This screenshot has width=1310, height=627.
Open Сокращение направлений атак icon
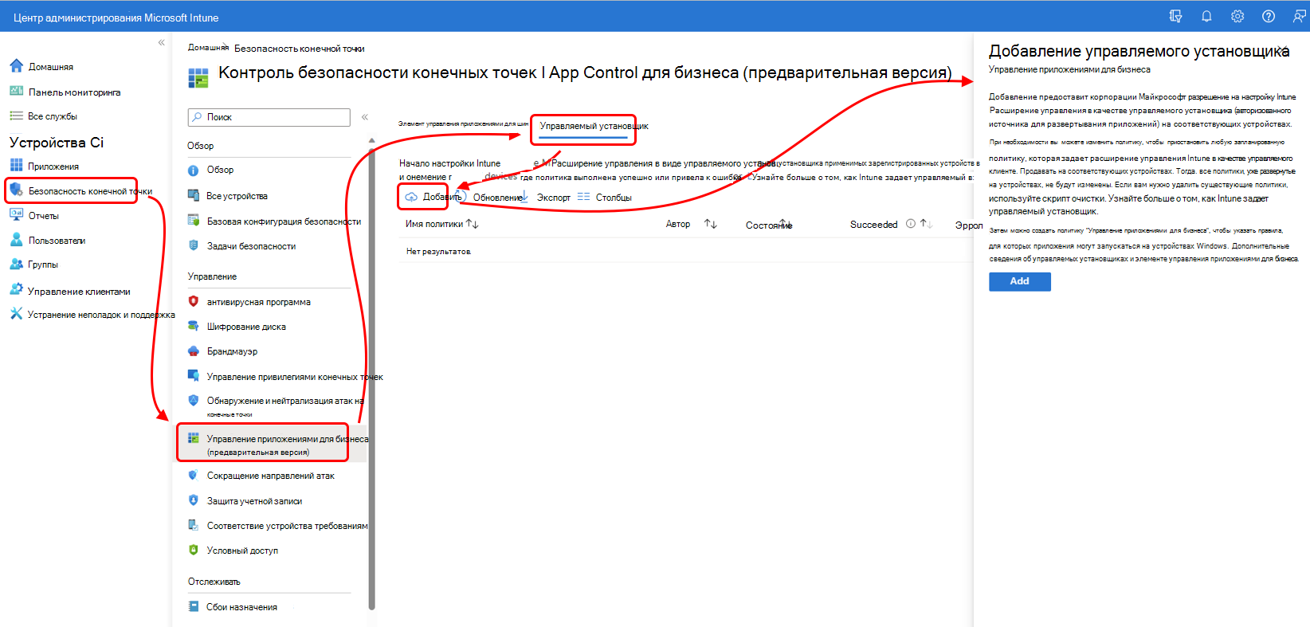pyautogui.click(x=193, y=475)
